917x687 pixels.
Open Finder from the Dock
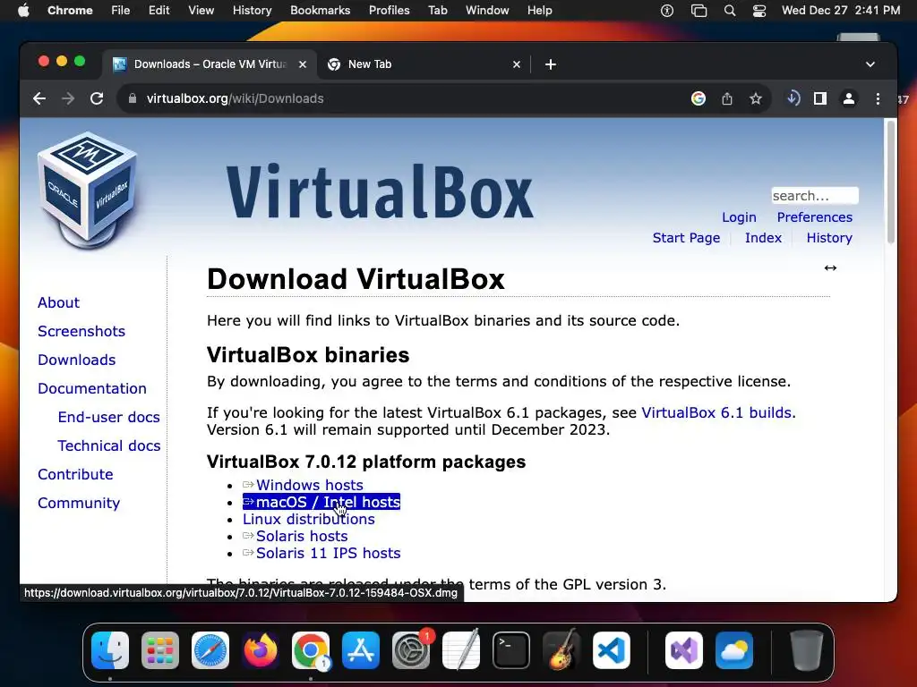[x=110, y=650]
